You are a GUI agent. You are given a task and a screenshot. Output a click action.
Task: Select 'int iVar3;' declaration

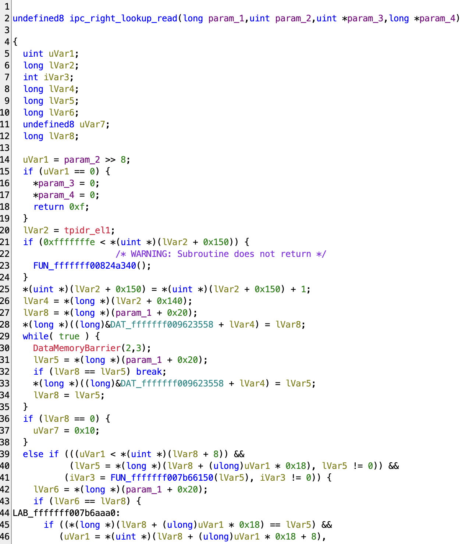click(x=48, y=77)
